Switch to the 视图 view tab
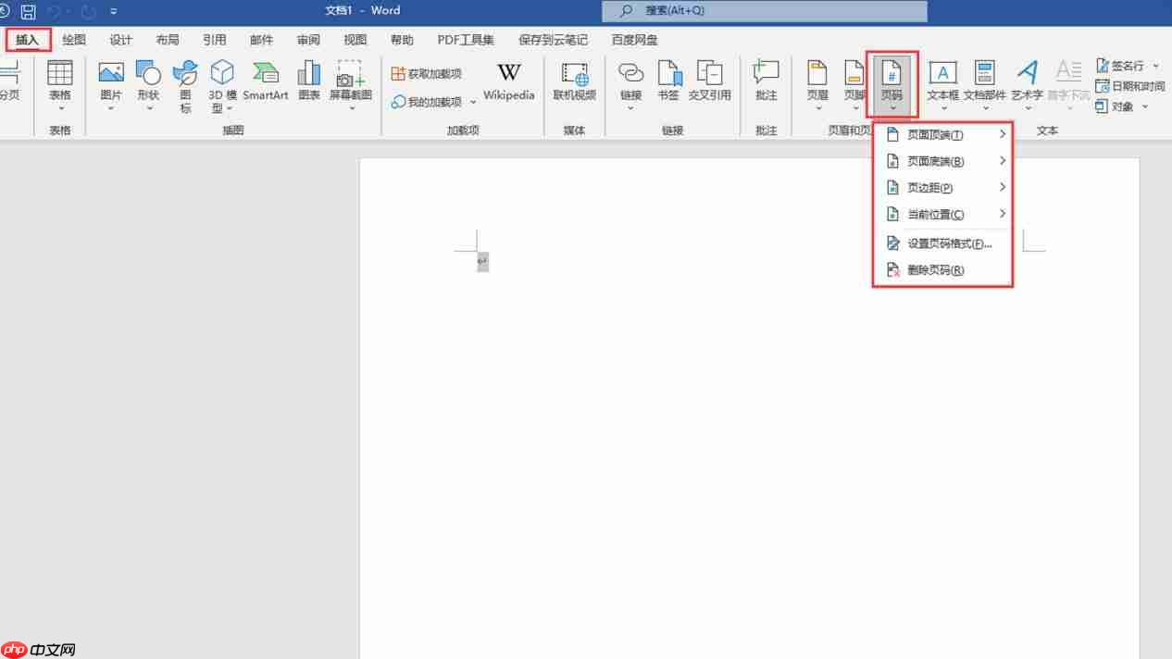The image size is (1172, 659). [x=355, y=40]
